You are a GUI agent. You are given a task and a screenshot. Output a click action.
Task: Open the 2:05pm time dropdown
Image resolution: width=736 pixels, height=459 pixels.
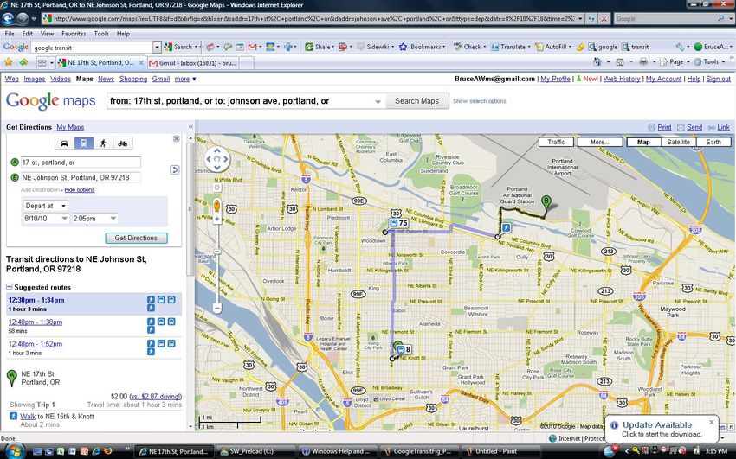tap(94, 218)
